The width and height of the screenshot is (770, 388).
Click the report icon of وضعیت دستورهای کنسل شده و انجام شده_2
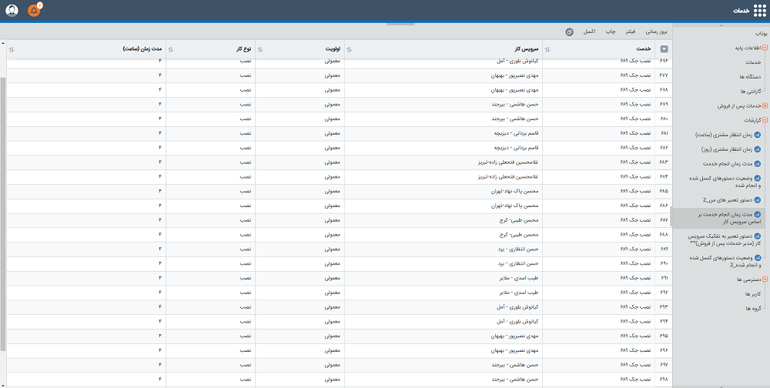coord(757,258)
